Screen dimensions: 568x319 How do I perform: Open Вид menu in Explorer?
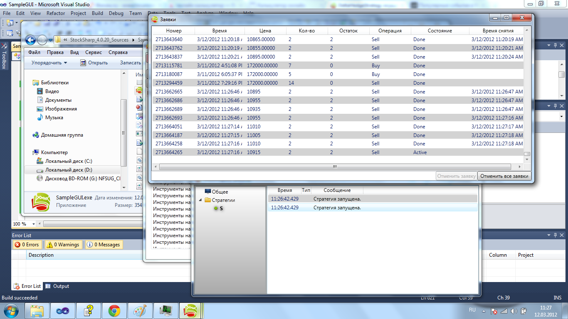point(74,52)
